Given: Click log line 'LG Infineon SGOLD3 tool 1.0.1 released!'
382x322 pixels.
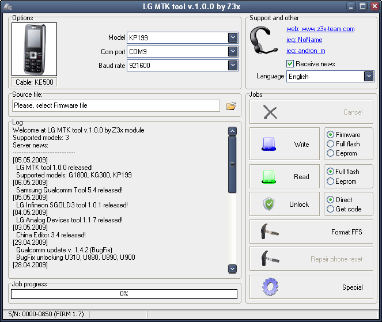Looking at the screenshot, I should [72, 205].
